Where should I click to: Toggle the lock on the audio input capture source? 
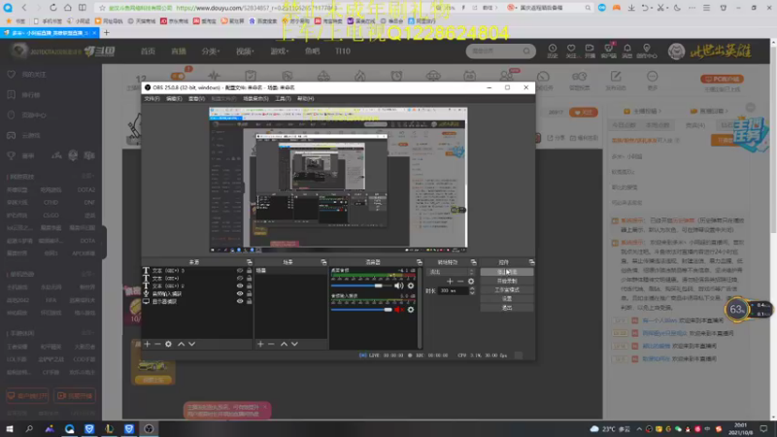coord(250,294)
